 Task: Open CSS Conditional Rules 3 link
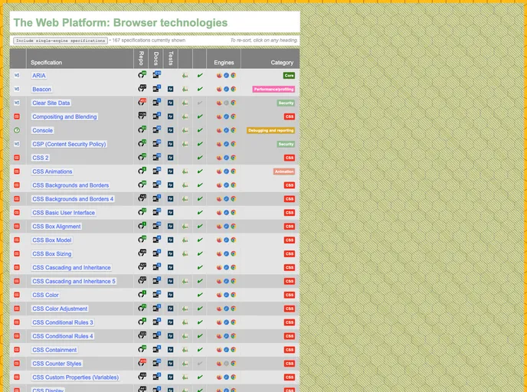pyautogui.click(x=63, y=322)
